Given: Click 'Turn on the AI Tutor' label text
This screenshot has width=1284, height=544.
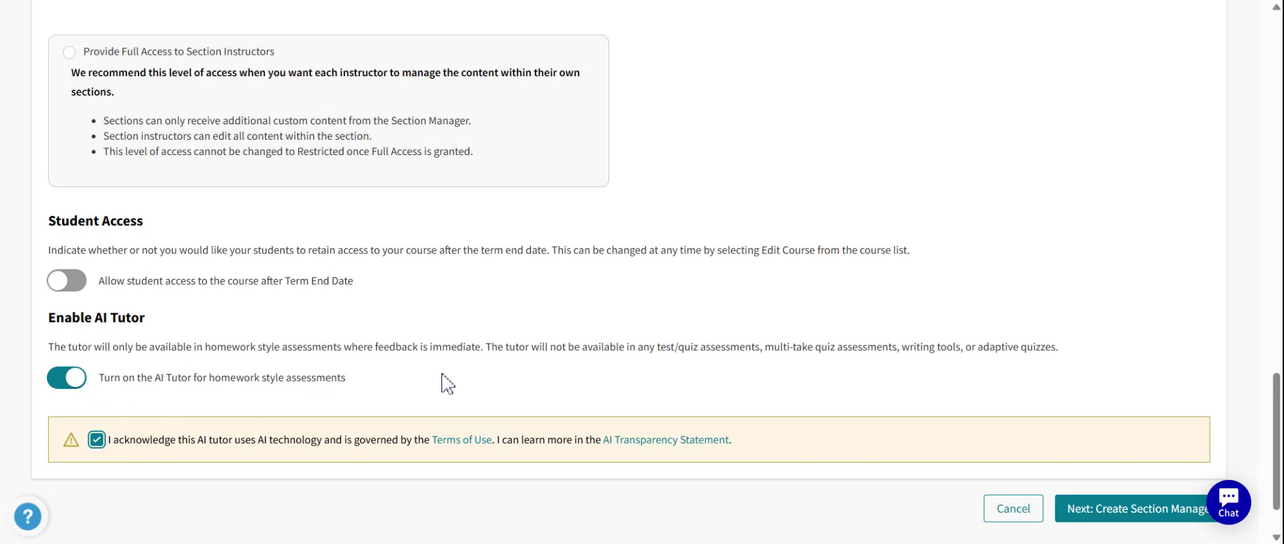Looking at the screenshot, I should coord(222,378).
